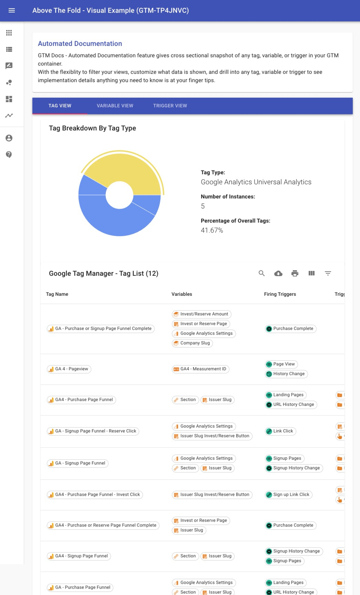Screen dimensions: 360x595
Task: Click the Link Click trigger chip
Action: pyautogui.click(x=280, y=431)
